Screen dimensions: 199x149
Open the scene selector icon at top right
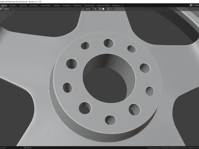coord(191,5)
